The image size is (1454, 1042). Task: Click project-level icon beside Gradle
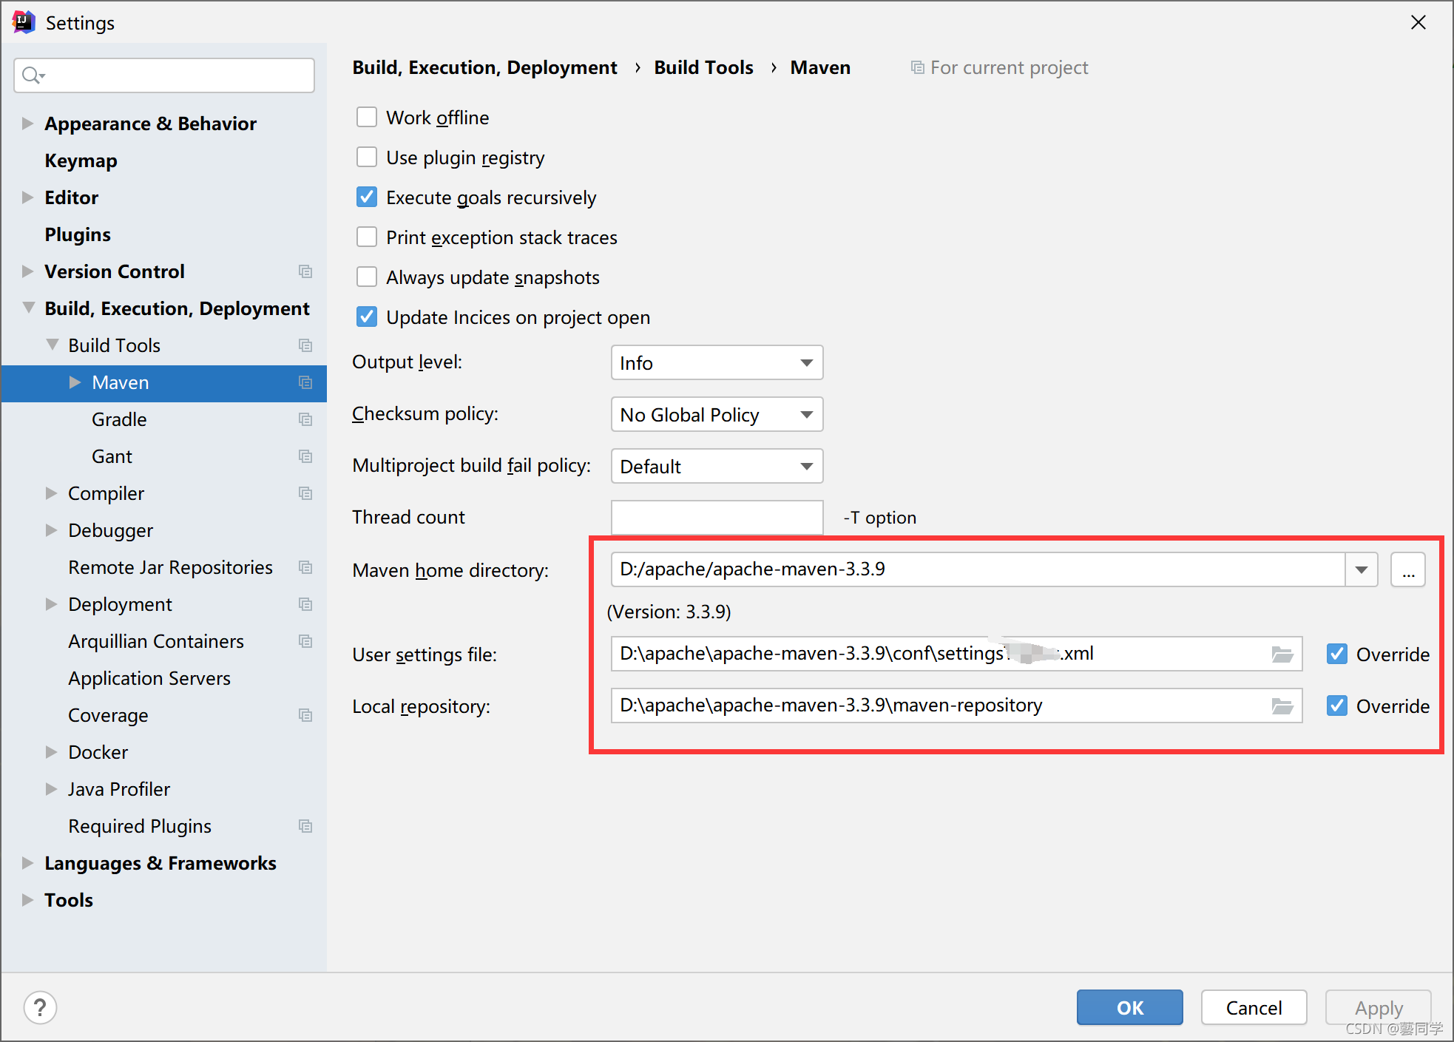(x=305, y=419)
